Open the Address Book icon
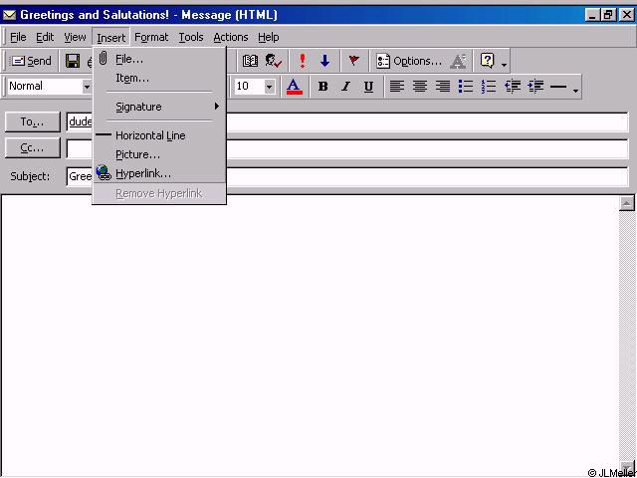Viewport: 637px width, 478px height. [251, 61]
